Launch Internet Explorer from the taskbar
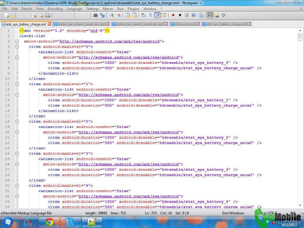304x228 pixels. pos(28,222)
